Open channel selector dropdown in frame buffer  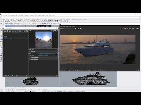[66, 29]
